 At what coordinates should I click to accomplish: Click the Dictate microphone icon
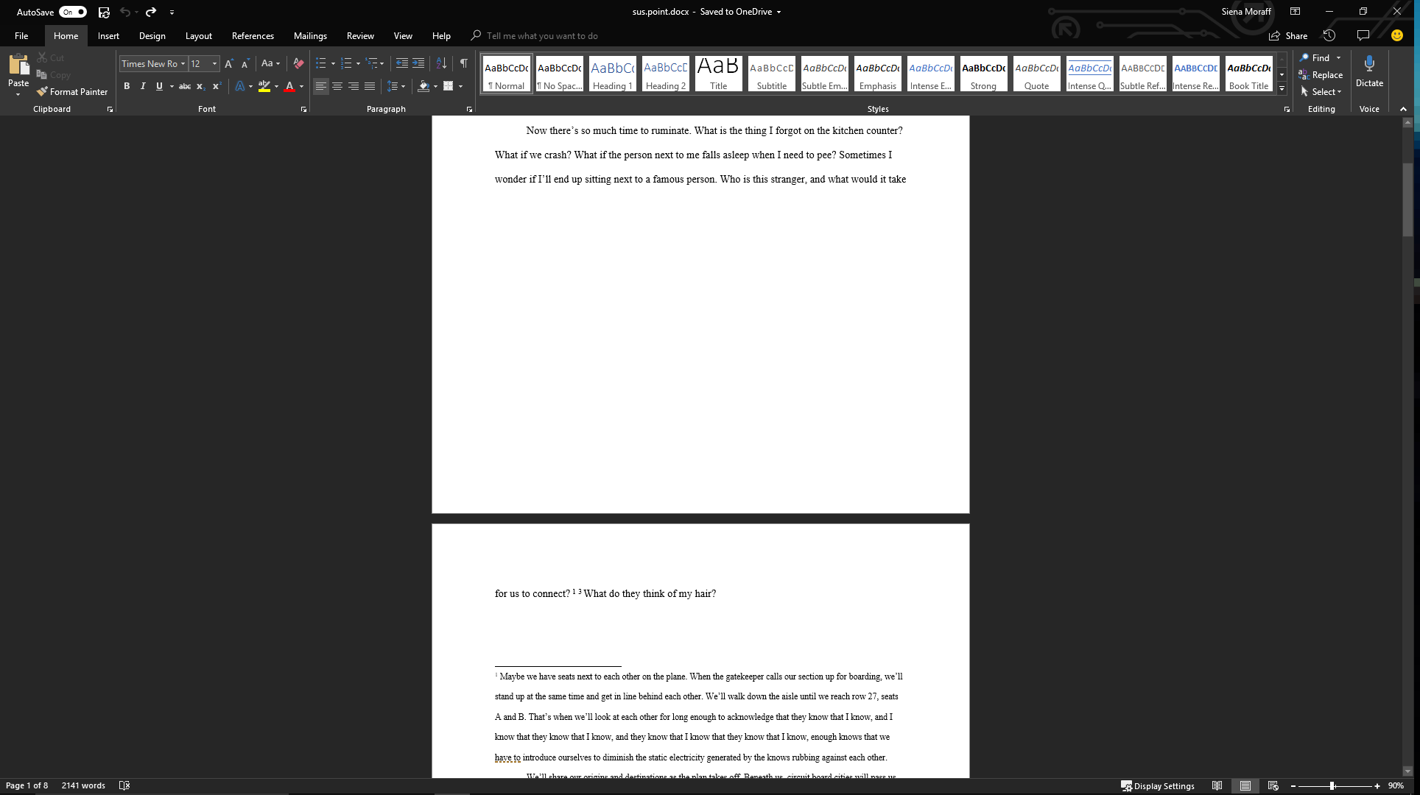pyautogui.click(x=1369, y=64)
